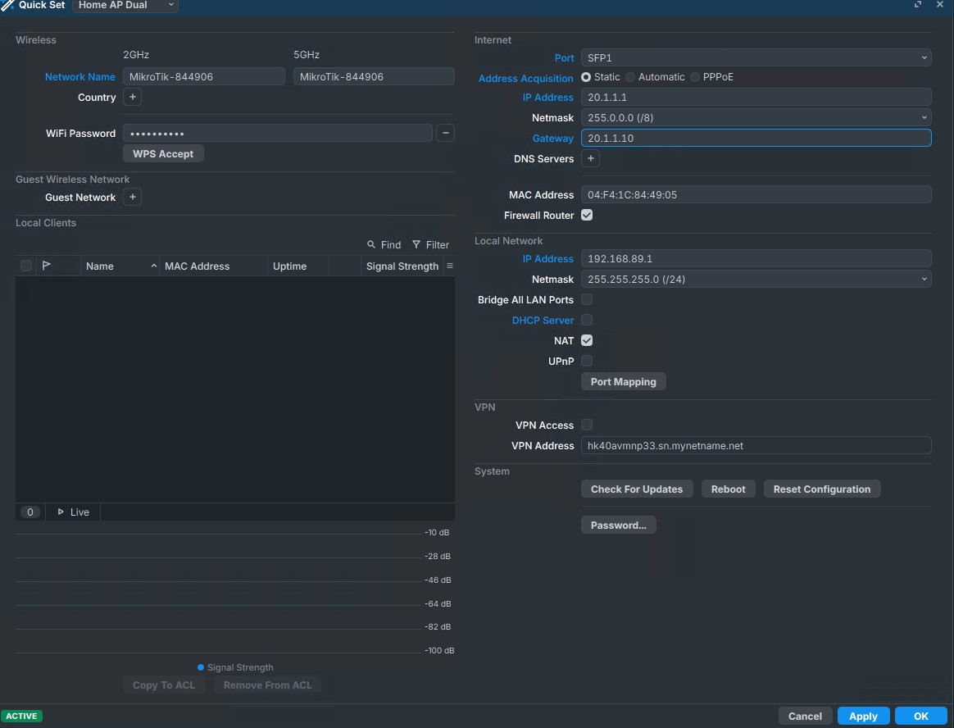Add a Country entry with plus icon
This screenshot has height=728, width=954.
click(x=132, y=98)
